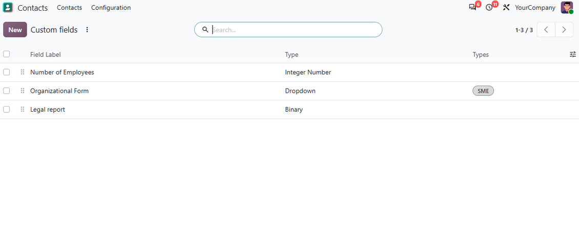Screen dimensions: 579x247
Task: Click the Custom fields breadcrumb title
Action: tap(54, 30)
